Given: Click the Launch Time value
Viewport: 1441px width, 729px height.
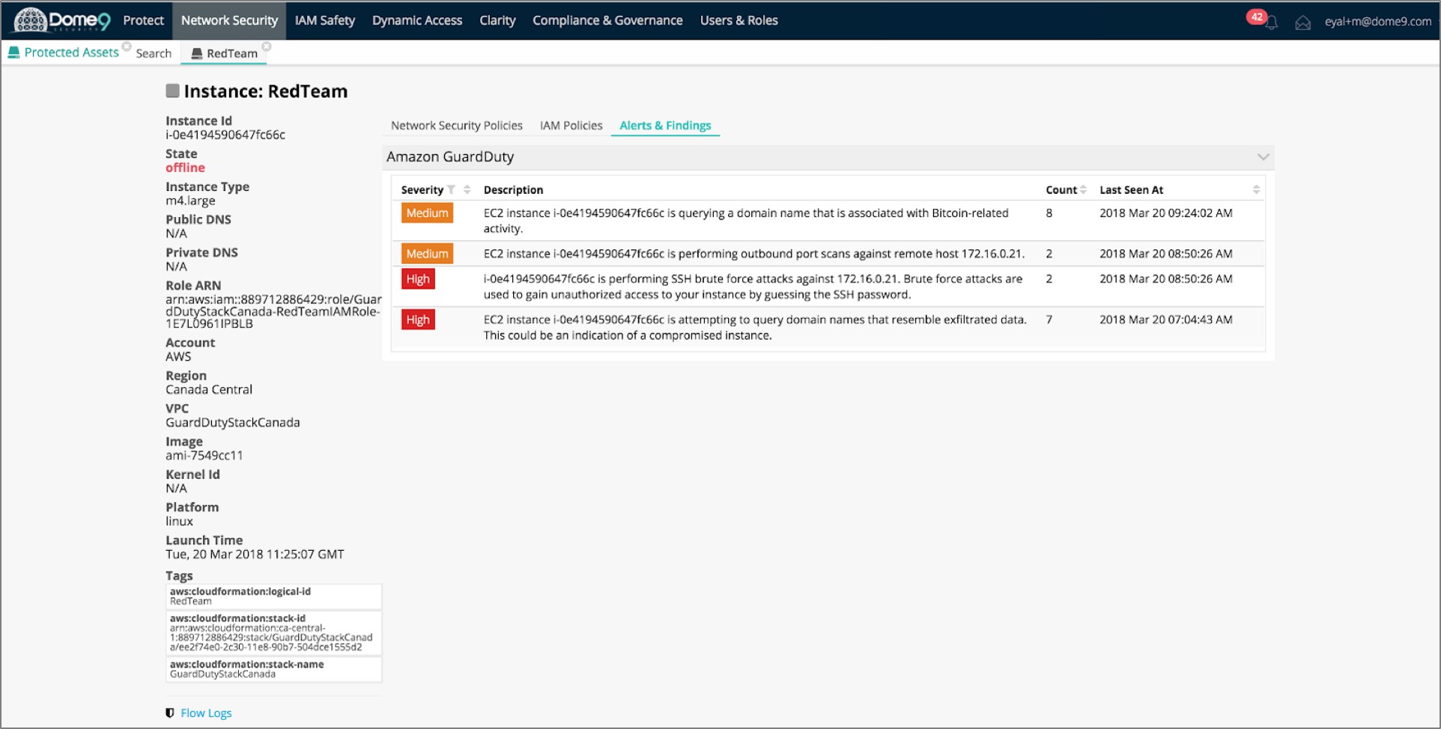Looking at the screenshot, I should tap(255, 555).
